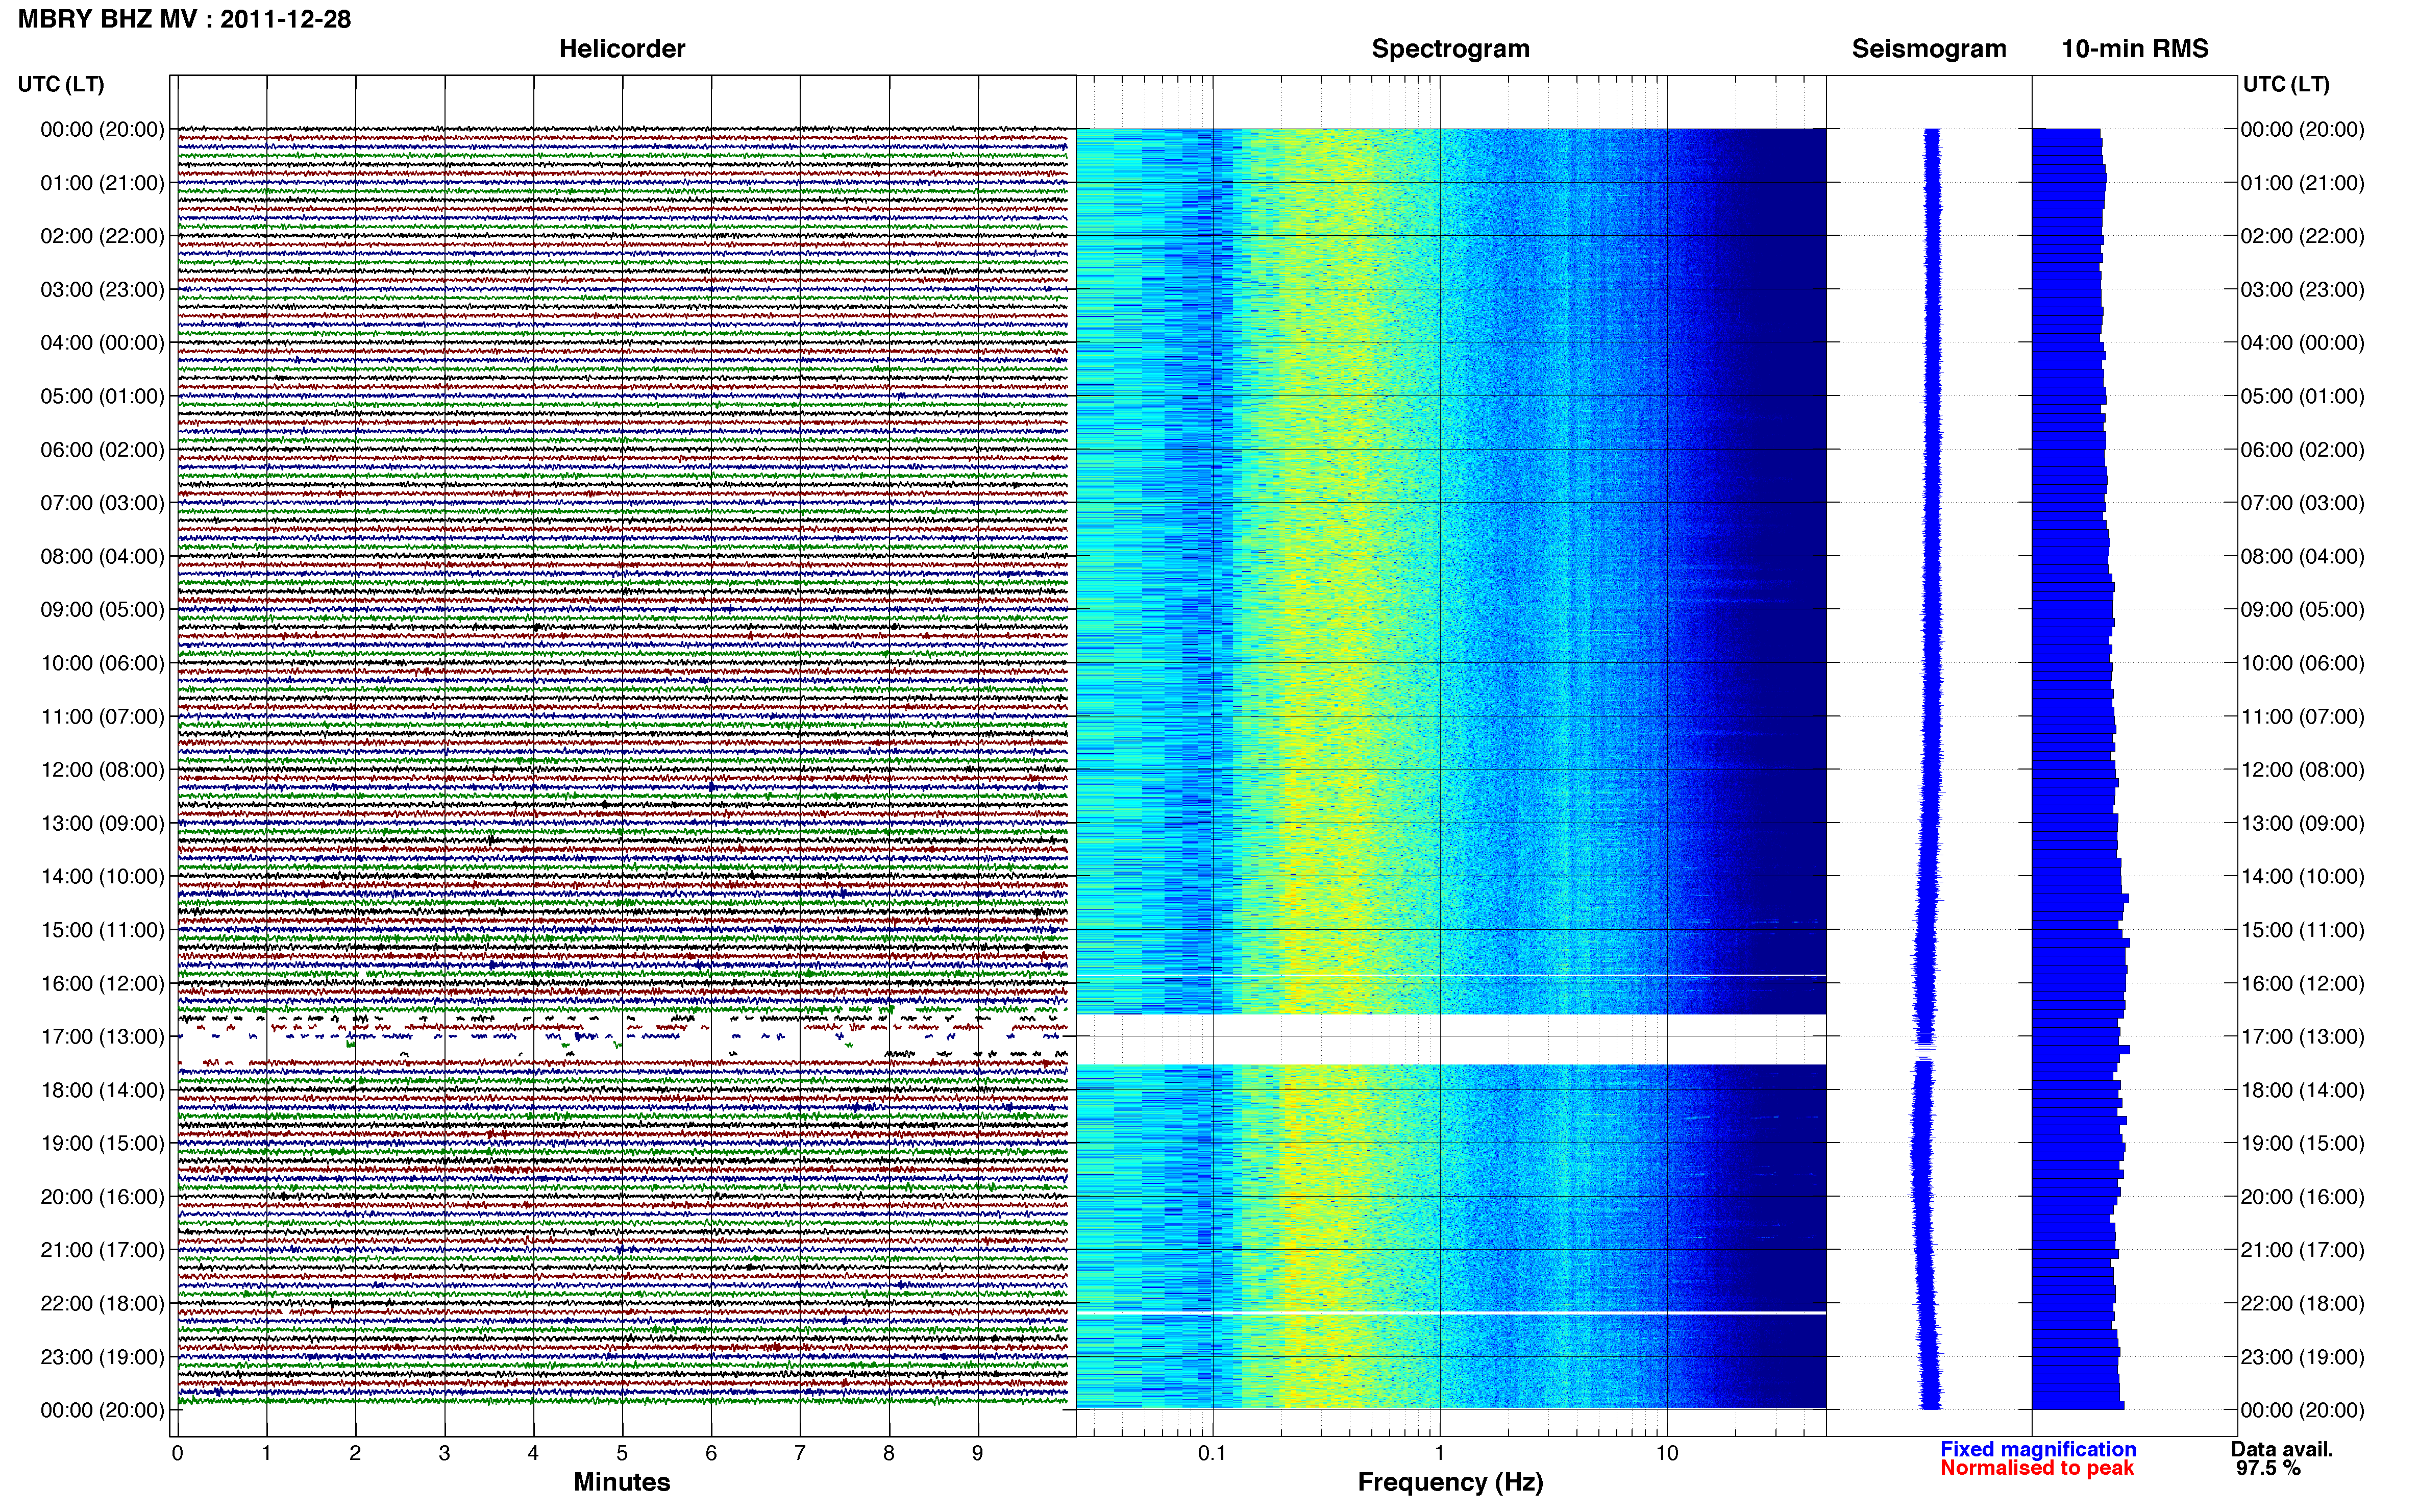Click the right '20:00 (16:00)' time label
The image size is (2419, 1512).
(x=2302, y=1197)
